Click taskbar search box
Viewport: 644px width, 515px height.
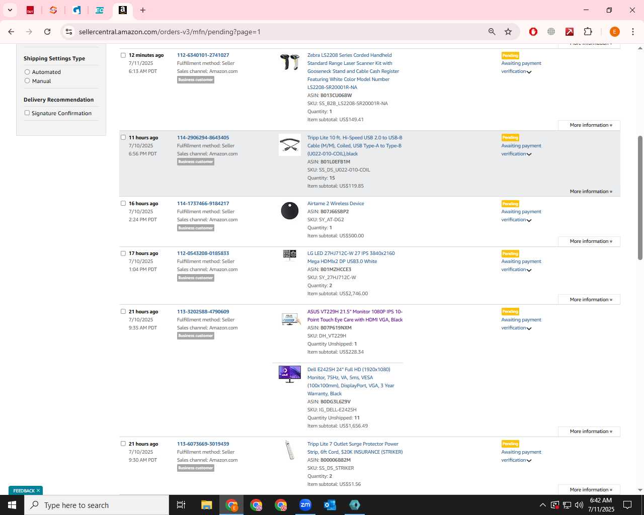(97, 505)
